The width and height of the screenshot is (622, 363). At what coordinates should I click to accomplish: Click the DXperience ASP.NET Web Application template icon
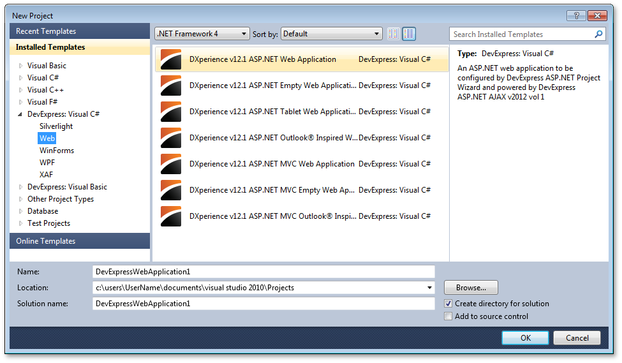[x=171, y=59]
